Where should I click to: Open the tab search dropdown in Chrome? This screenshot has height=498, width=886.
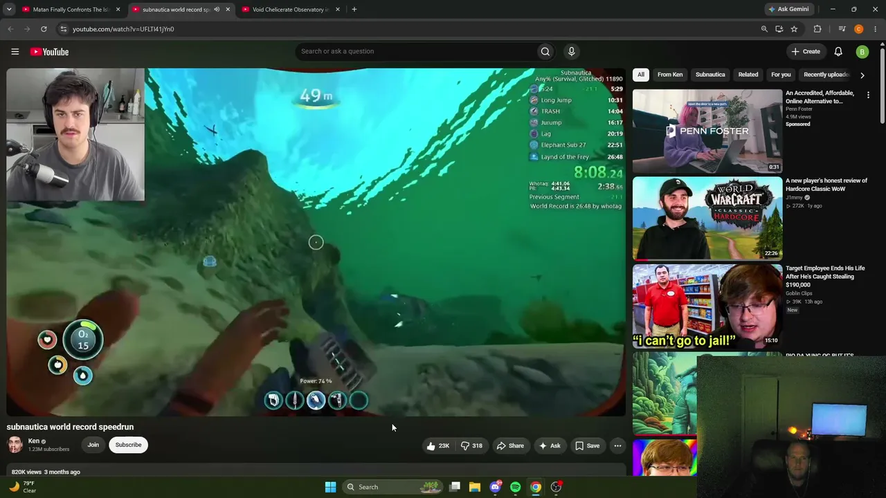pyautogui.click(x=9, y=10)
